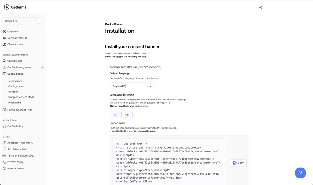Open the help question mark bubble
The image size is (313, 185).
[300, 173]
